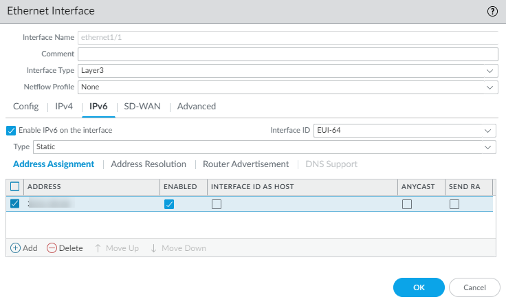Image resolution: width=506 pixels, height=306 pixels.
Task: Enable Send RA checkbox for the address
Action: point(454,204)
